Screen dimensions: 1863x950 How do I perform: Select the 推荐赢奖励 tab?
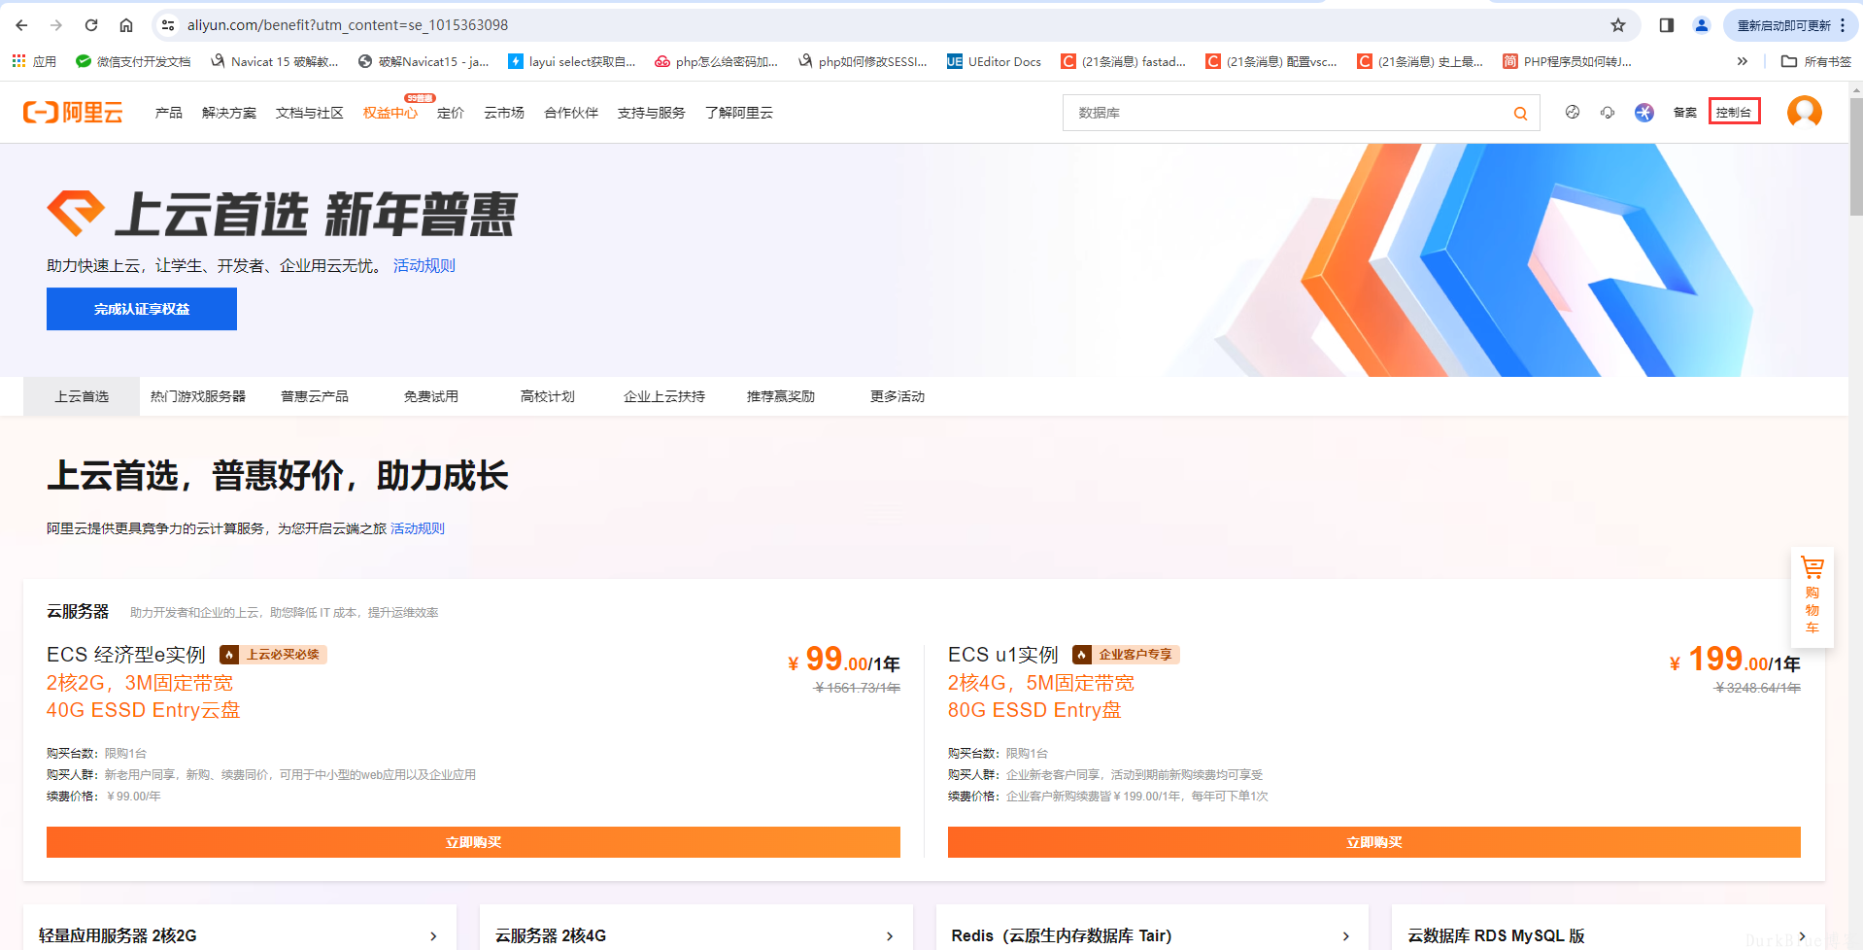click(x=781, y=396)
